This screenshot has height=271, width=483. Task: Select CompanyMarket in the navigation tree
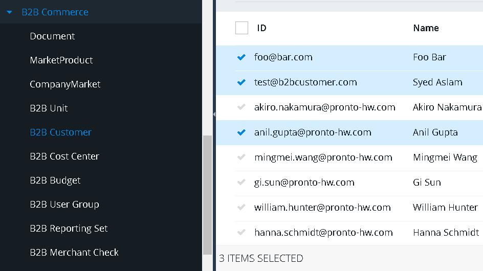click(x=65, y=84)
